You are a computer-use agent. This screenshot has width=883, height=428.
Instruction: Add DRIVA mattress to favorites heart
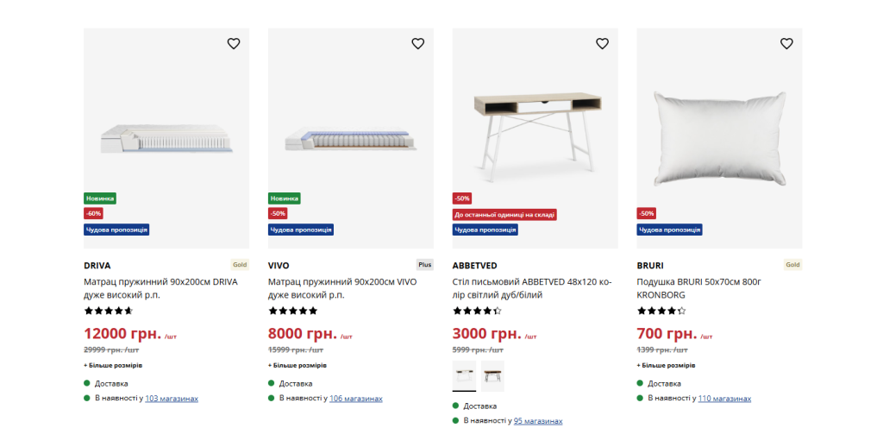point(234,43)
